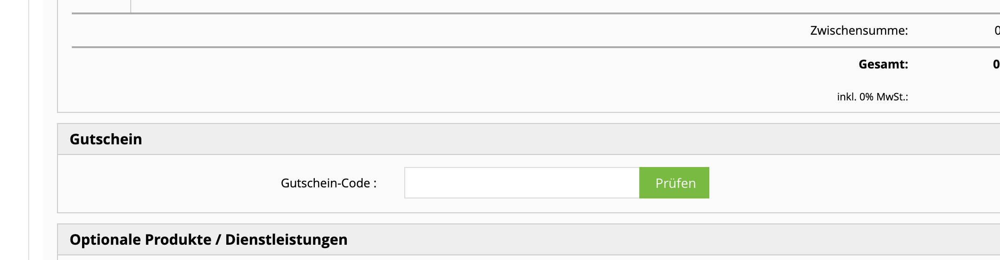Click empty panel area beside the Prüfen button
Image resolution: width=1000 pixels, height=260 pixels.
[853, 183]
